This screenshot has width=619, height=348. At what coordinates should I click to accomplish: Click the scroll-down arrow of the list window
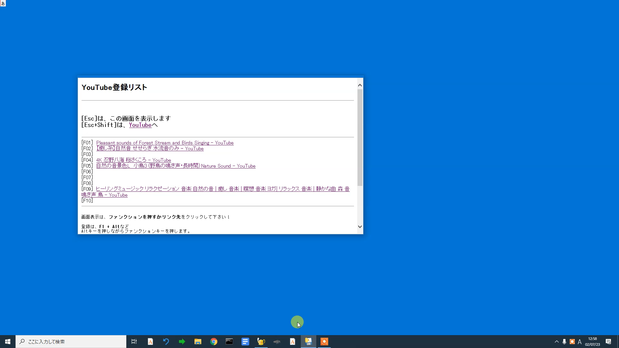pos(360,227)
